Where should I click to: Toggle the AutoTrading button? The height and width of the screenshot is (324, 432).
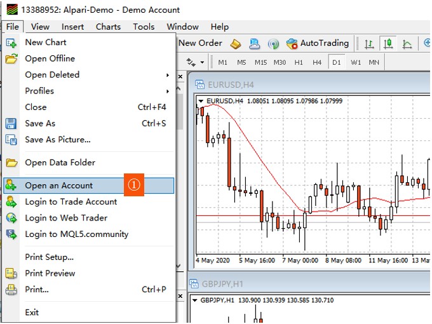click(x=318, y=43)
